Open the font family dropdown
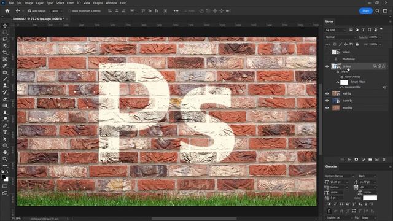393x221 pixels. click(x=340, y=176)
